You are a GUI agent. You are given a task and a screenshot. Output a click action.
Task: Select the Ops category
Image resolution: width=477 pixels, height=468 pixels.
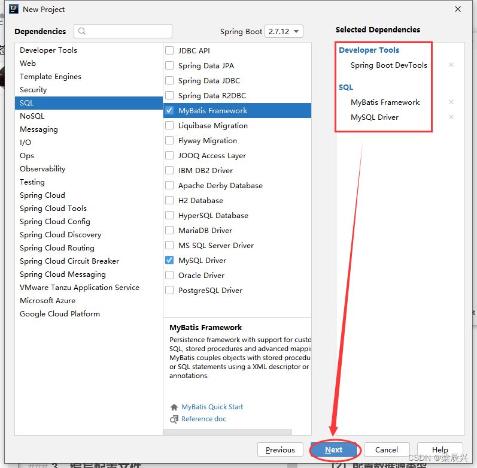click(89, 156)
